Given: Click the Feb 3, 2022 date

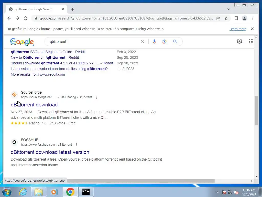Looking at the screenshot, I should [x=126, y=52].
